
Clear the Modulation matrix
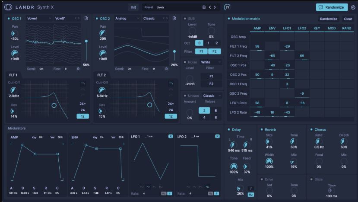[348, 19]
